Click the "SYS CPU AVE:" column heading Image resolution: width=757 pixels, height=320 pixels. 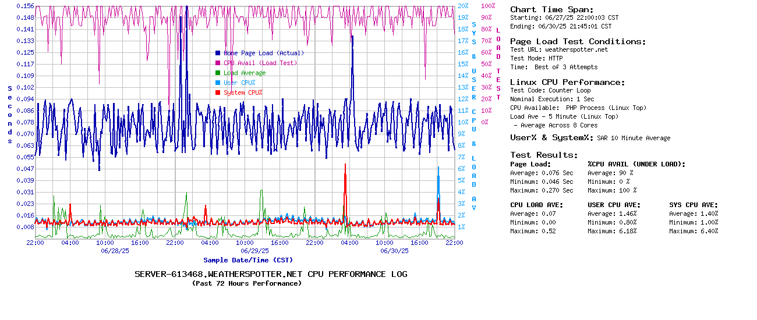tap(694, 205)
